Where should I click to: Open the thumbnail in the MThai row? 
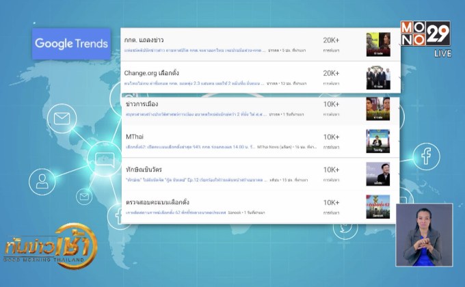(x=378, y=142)
